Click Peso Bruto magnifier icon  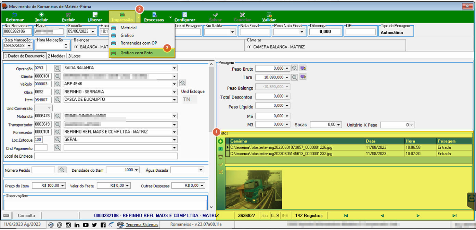coord(294,69)
